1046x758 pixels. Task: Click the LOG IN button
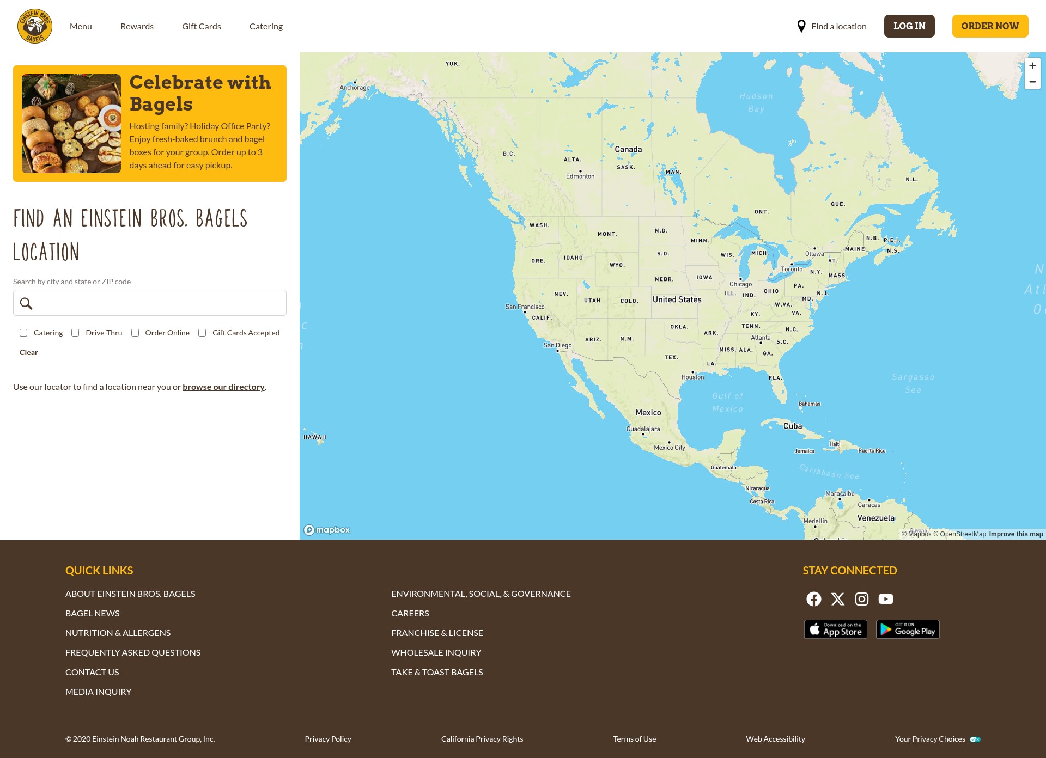tap(909, 26)
